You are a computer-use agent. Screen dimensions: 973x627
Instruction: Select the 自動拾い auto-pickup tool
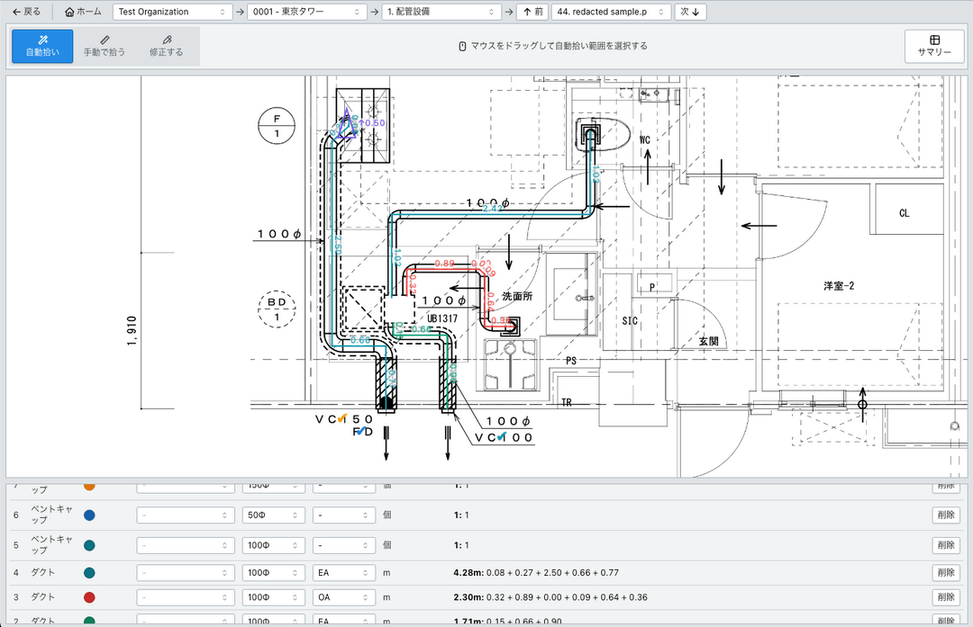(42, 45)
